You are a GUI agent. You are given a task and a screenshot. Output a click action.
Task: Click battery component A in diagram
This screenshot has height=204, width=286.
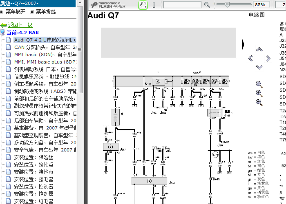116,117
